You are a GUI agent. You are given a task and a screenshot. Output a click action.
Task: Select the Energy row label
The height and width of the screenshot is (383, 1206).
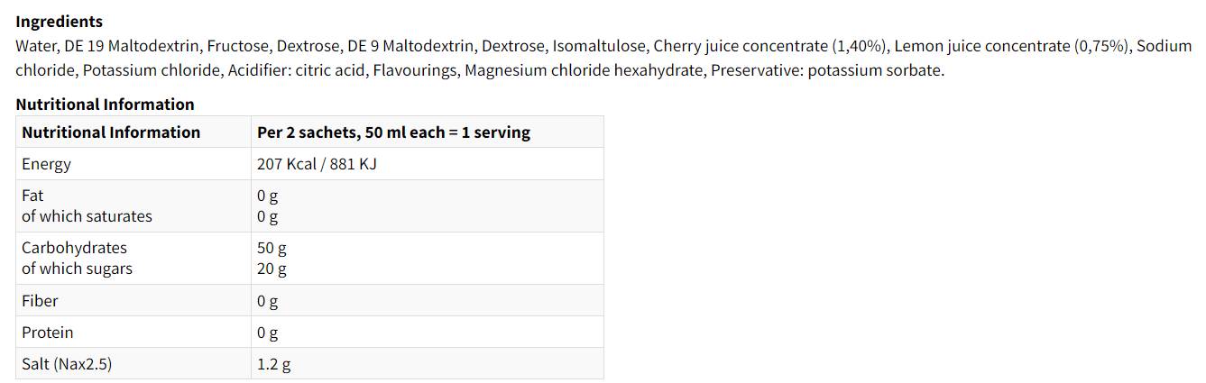46,164
